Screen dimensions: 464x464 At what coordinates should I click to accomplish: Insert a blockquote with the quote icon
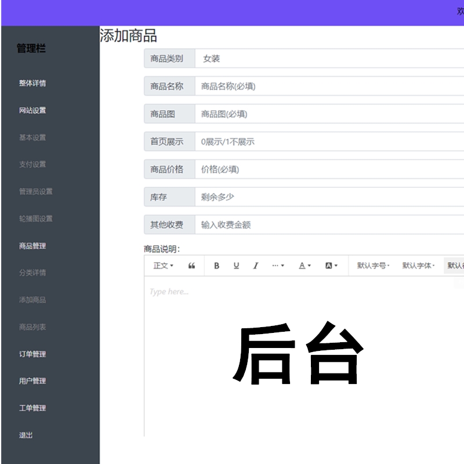click(192, 266)
